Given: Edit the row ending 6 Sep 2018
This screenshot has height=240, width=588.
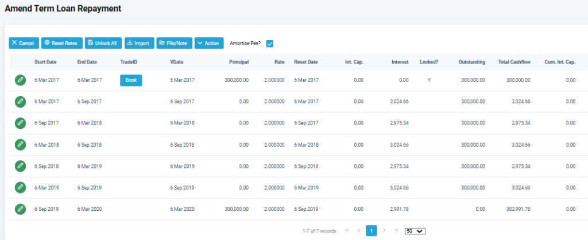Looking at the screenshot, I should [x=20, y=145].
